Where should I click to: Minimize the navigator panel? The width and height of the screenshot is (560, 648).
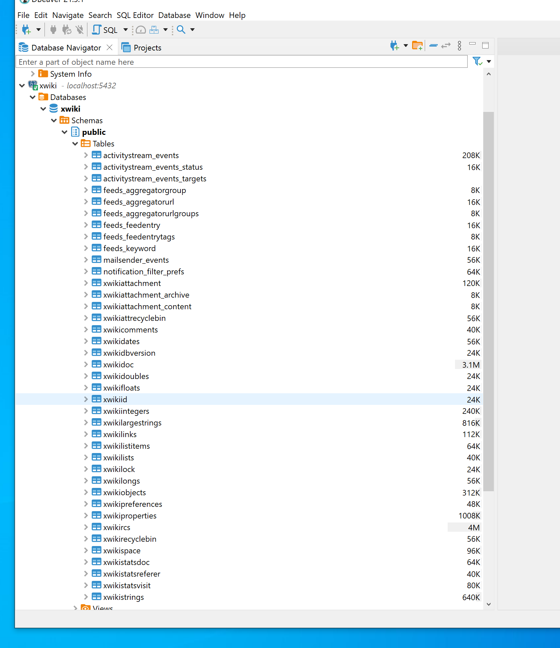(472, 44)
